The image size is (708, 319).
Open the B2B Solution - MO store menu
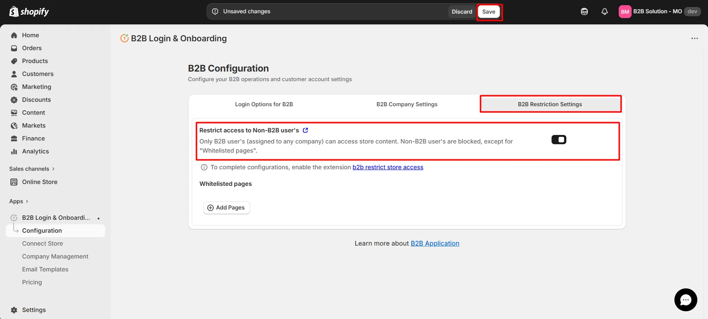[660, 11]
